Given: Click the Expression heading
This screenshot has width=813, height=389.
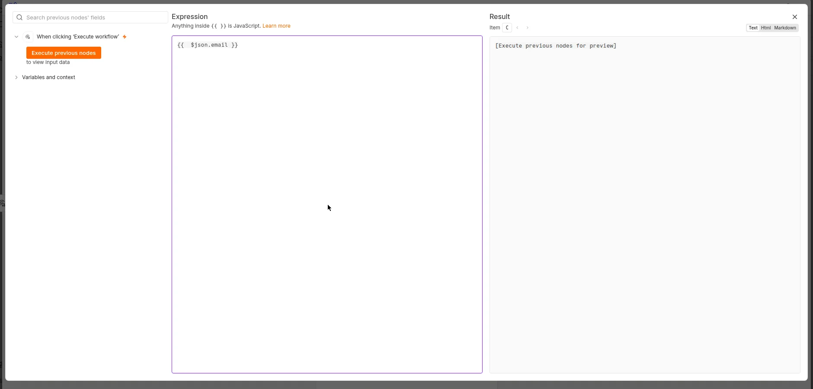Looking at the screenshot, I should 190,16.
